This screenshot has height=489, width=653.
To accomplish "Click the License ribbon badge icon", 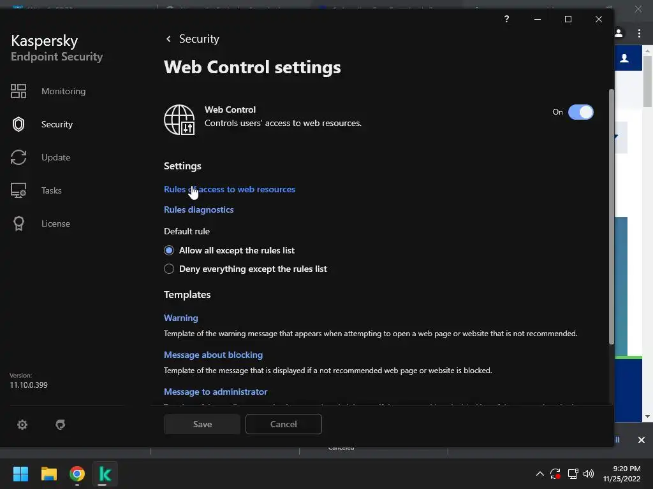I will click(18, 223).
